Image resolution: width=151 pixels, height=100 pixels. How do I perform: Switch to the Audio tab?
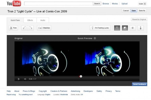click(x=43, y=20)
